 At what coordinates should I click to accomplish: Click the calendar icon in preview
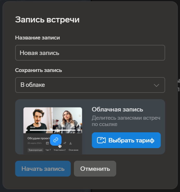click(x=47, y=143)
